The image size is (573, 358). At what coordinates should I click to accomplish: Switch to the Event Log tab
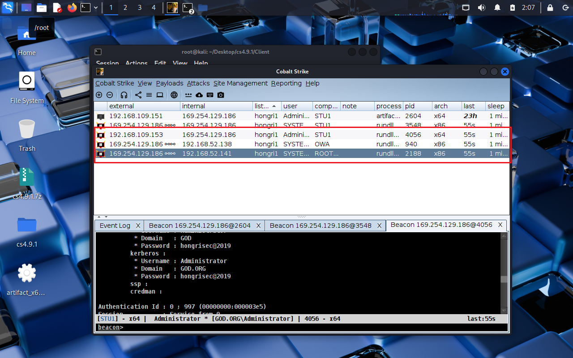point(115,226)
